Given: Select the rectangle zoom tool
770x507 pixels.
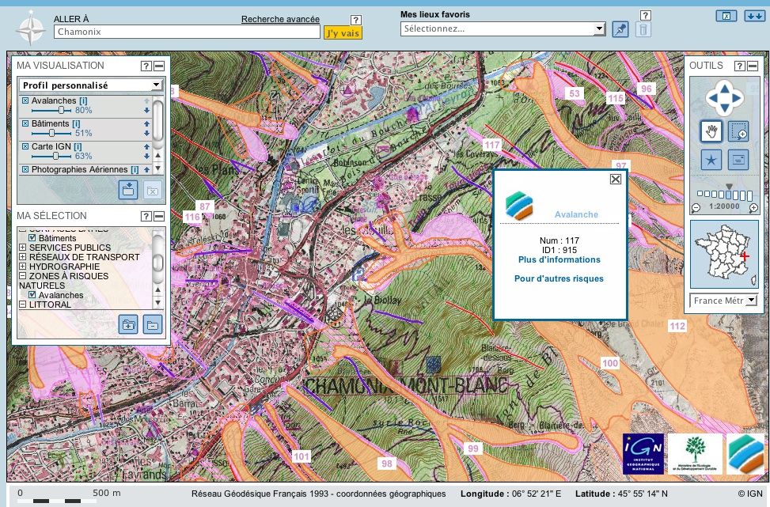Looking at the screenshot, I should coord(738,131).
